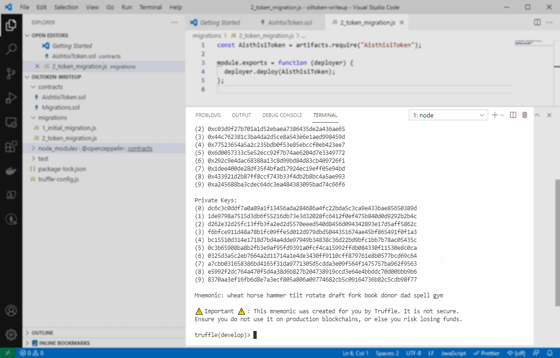Select the TERMINAL panel tab
This screenshot has width=560, height=358.
tap(325, 115)
